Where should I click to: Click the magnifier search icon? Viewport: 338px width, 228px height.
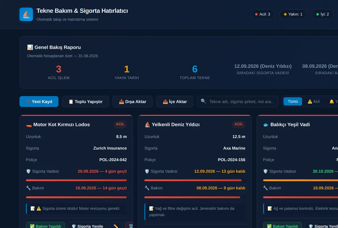point(203,101)
